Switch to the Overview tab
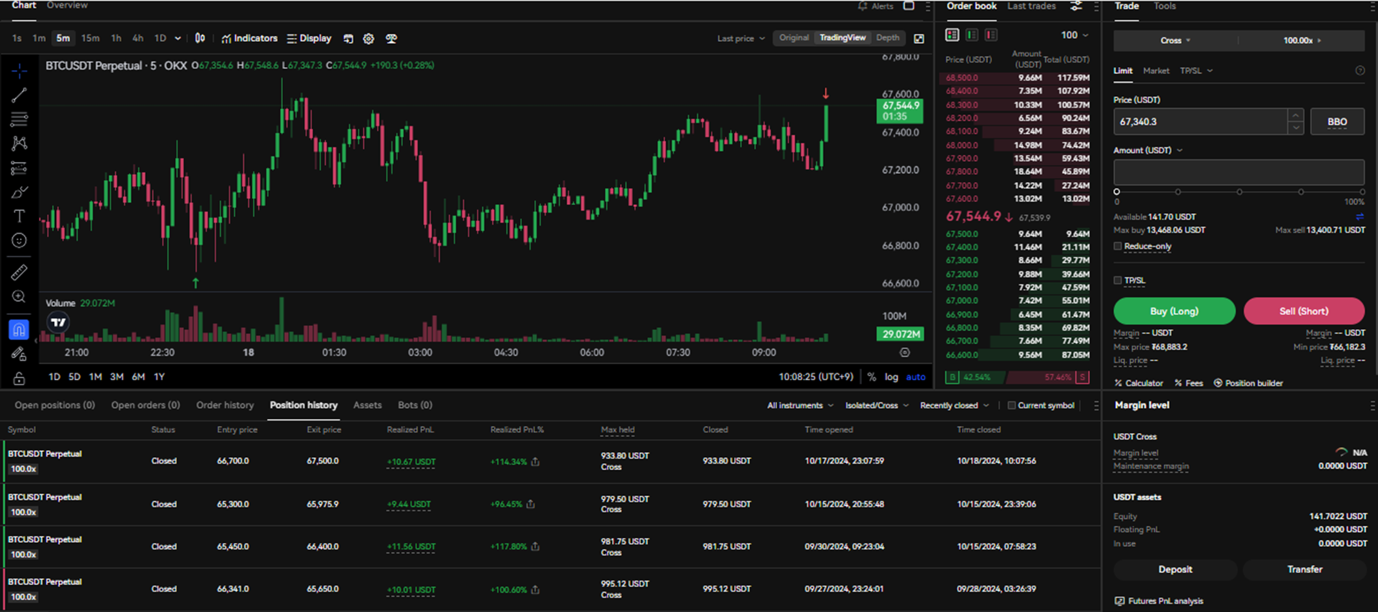Screen dimensions: 1378x612 pyautogui.click(x=67, y=5)
